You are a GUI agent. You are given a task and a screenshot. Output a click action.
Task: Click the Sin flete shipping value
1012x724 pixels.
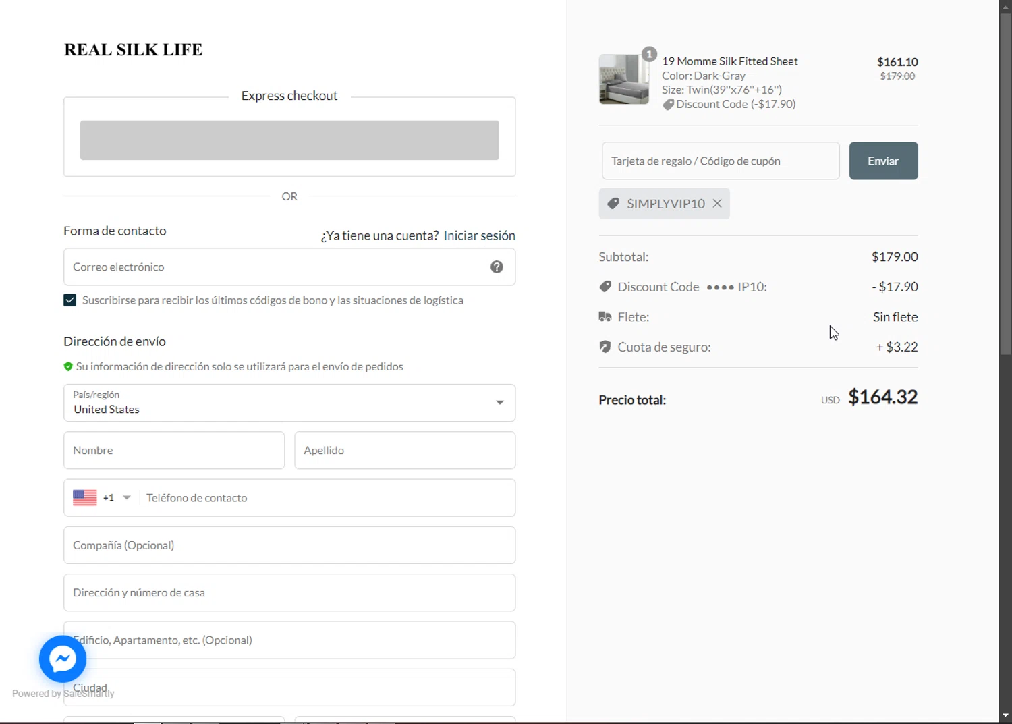pos(895,316)
